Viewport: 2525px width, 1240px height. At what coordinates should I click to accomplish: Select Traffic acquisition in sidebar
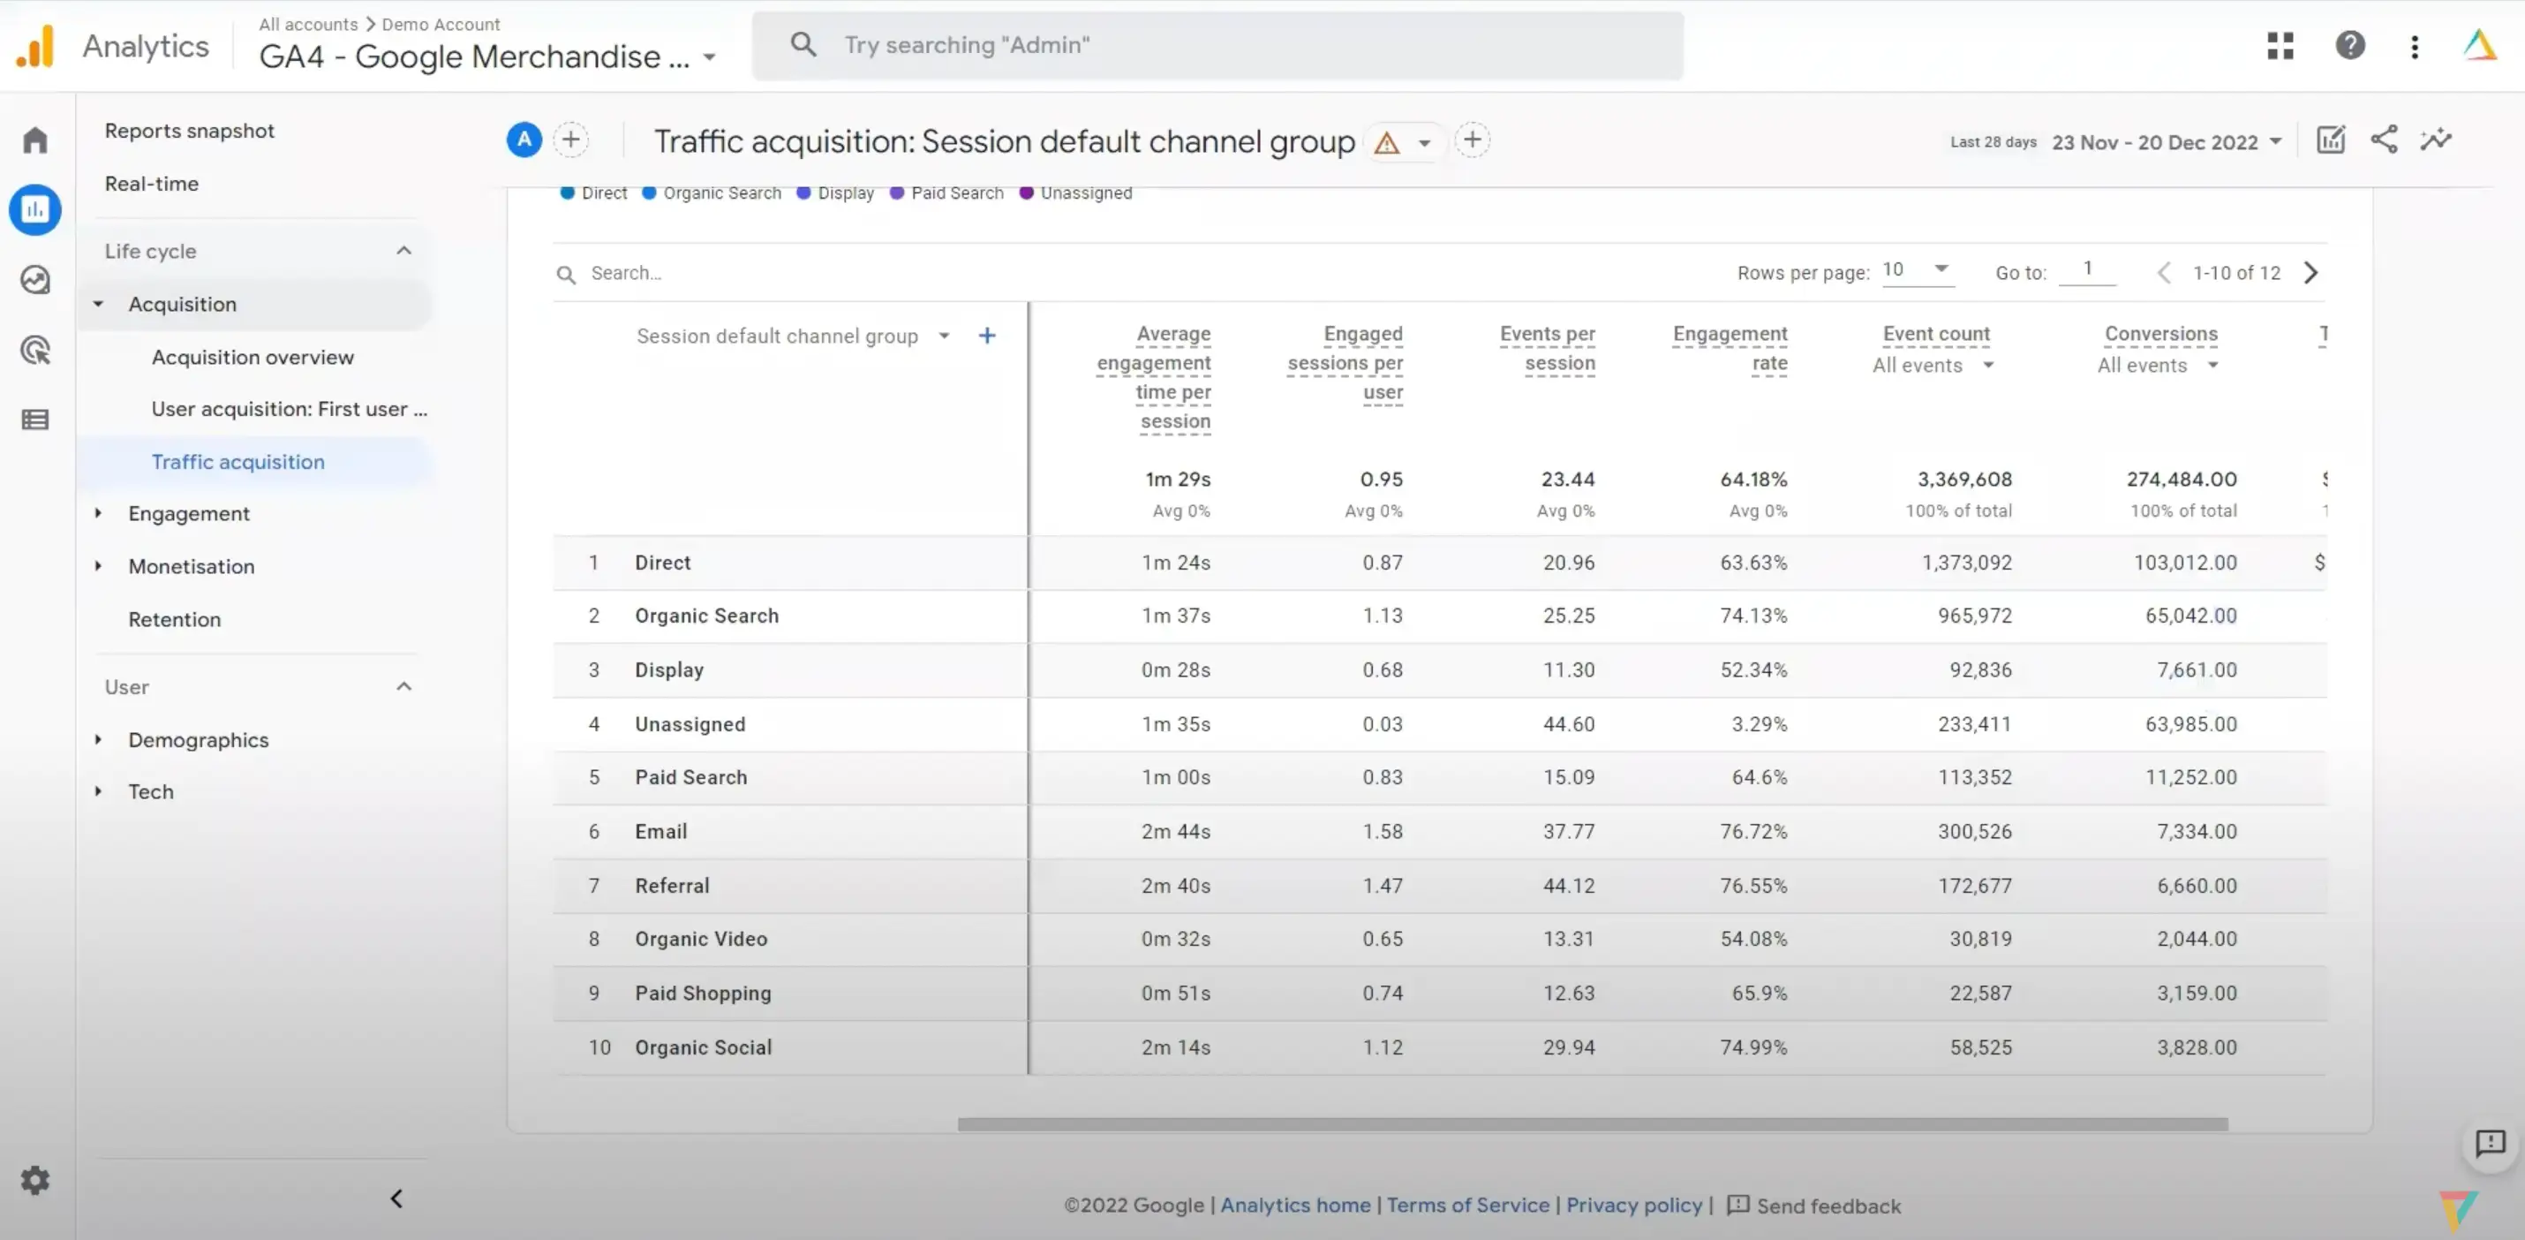238,462
